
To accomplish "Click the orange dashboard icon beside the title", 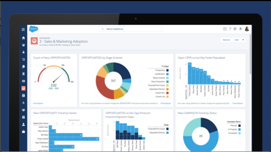I will click(x=34, y=41).
